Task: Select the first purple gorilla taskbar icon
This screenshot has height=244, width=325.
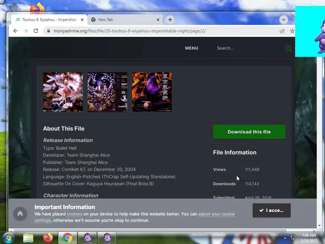Action: tap(87, 238)
